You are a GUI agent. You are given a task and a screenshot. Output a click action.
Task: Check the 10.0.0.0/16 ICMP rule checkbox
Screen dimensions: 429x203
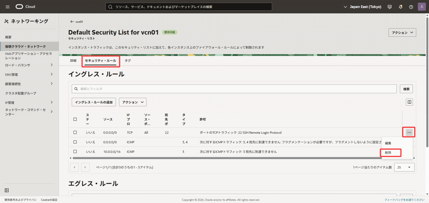click(75, 151)
